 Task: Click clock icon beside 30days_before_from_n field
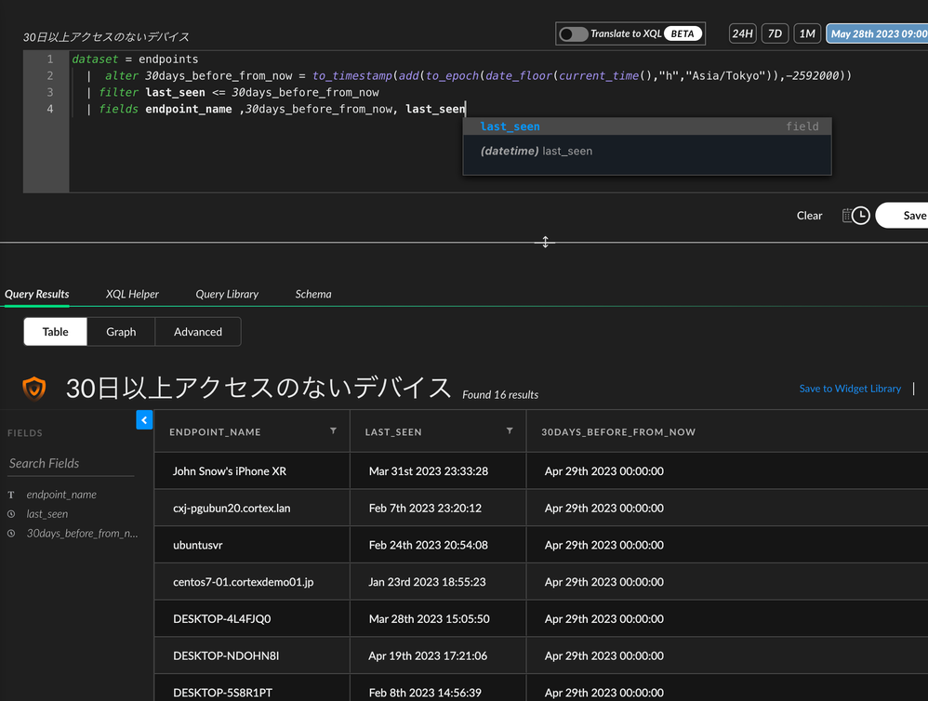click(x=11, y=534)
